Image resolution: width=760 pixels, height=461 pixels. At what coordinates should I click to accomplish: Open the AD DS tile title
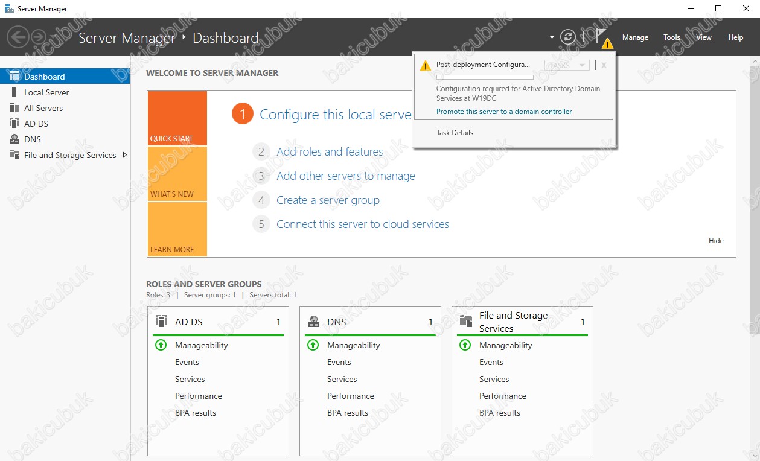coord(188,322)
